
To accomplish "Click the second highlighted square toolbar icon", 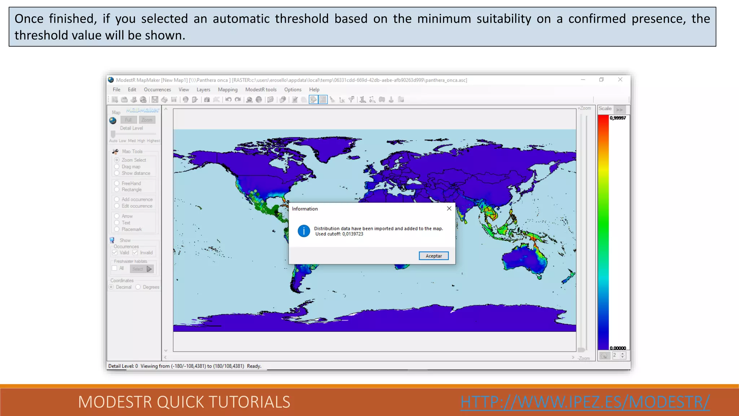I will point(323,100).
